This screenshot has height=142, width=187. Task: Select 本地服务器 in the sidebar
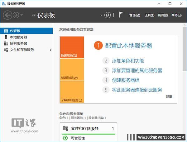coord(18,37)
